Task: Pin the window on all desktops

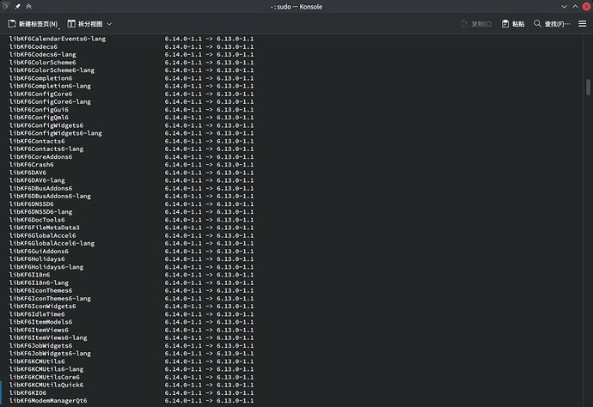Action: (17, 7)
